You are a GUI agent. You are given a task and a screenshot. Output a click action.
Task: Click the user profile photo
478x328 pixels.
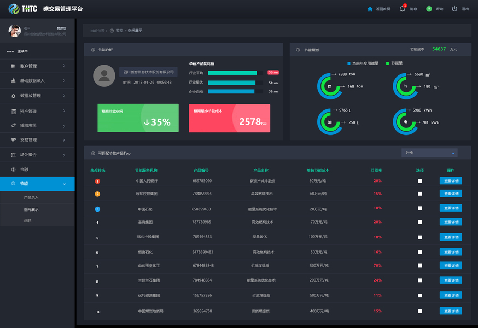click(x=14, y=31)
